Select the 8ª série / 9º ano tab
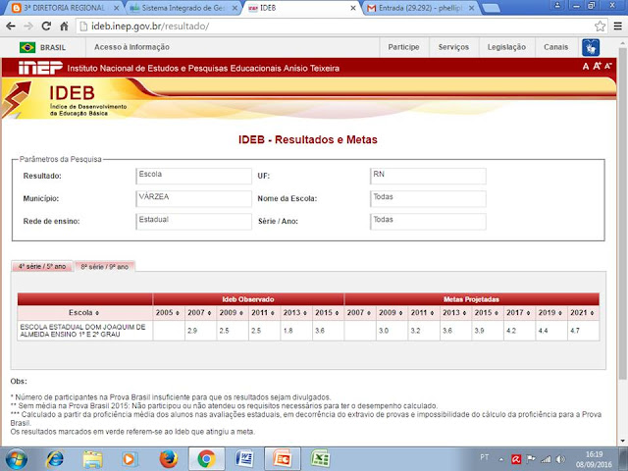628x471 pixels. pos(105,267)
